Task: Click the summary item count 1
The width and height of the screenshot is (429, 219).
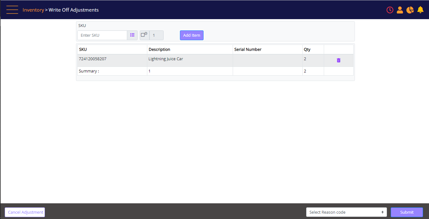Action: 149,71
